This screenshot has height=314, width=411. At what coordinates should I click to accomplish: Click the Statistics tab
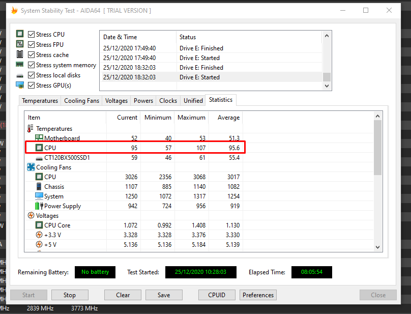221,100
